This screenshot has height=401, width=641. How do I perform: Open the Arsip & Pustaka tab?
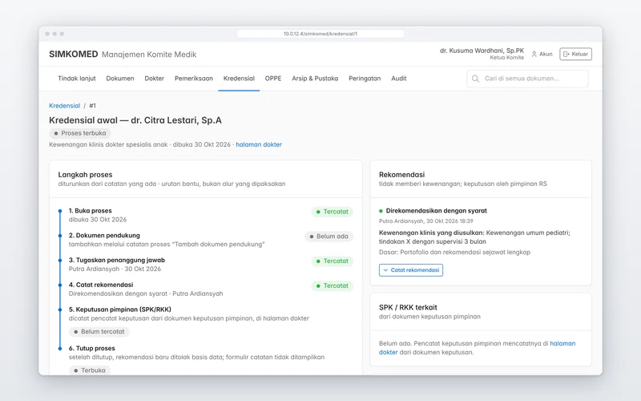(315, 79)
